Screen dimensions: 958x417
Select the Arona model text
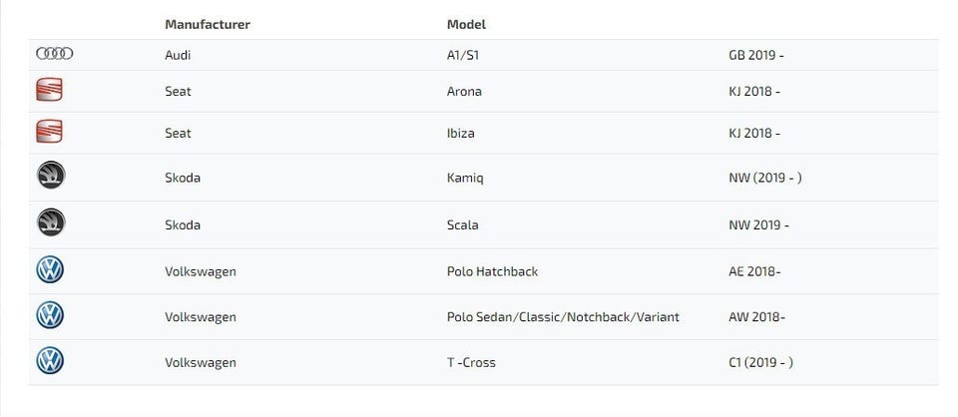point(464,92)
